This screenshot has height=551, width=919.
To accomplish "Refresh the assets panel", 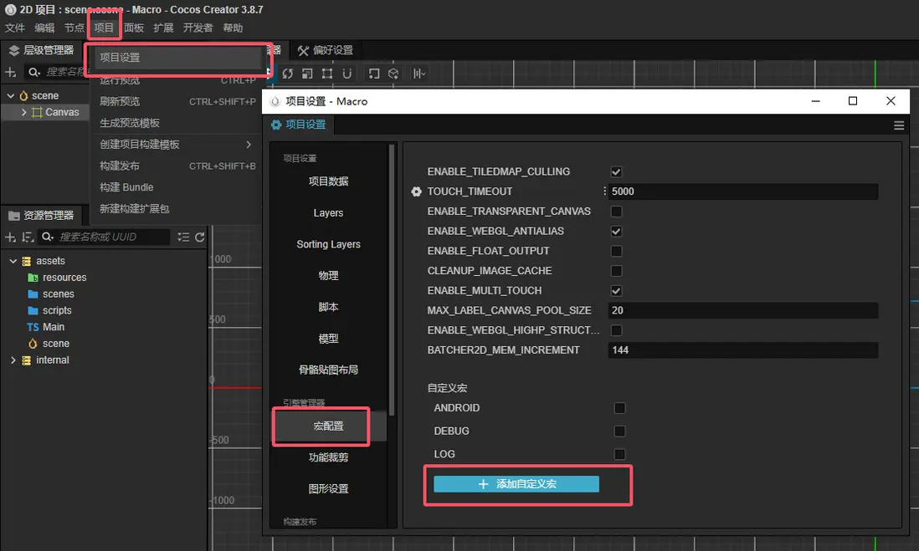I will click(x=200, y=237).
